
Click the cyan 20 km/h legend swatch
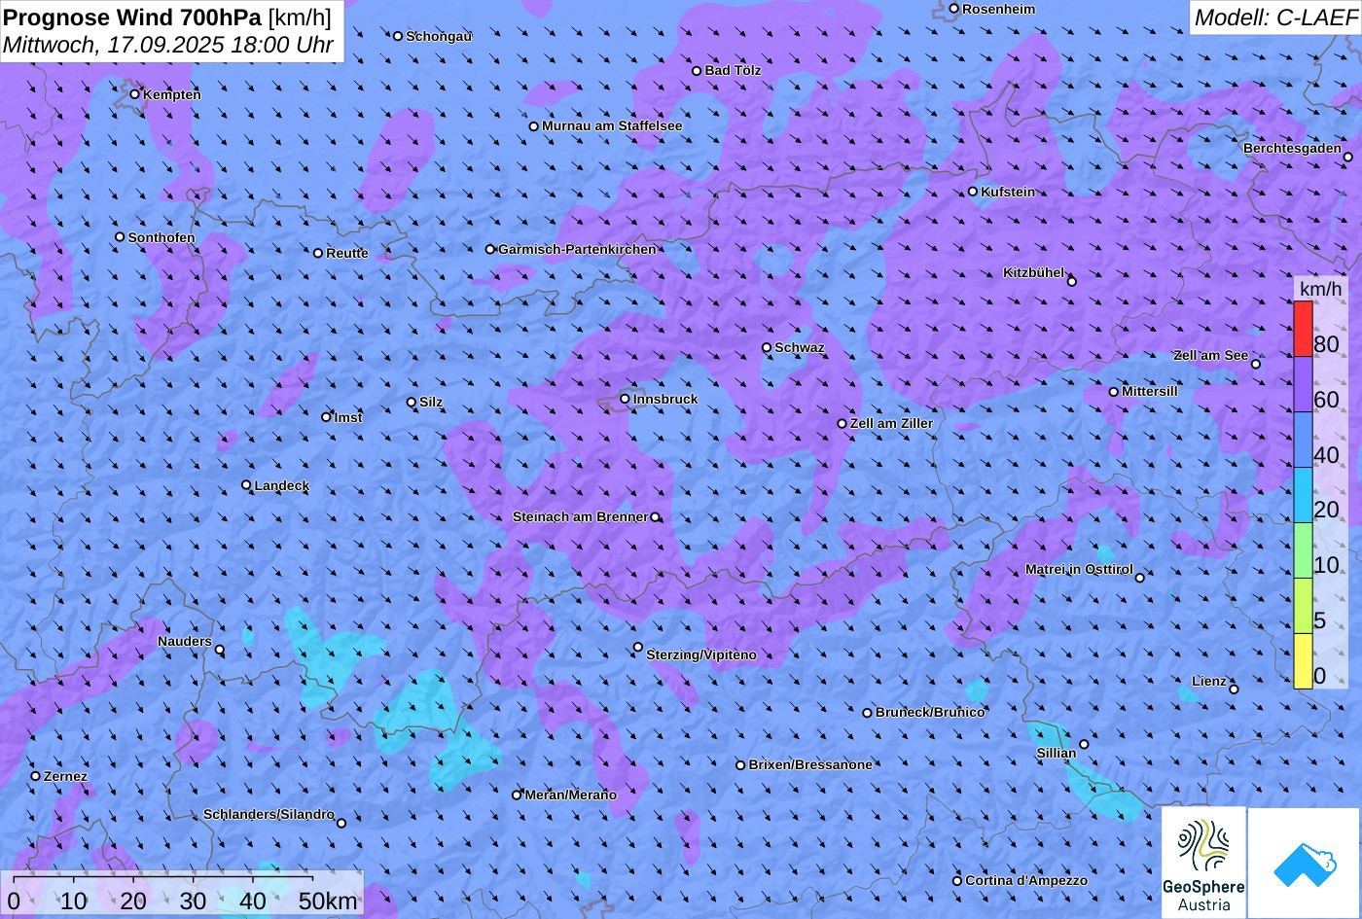coord(1303,496)
